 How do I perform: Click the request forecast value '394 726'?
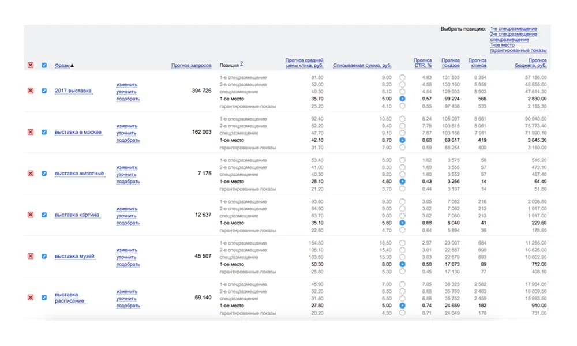pos(201,91)
